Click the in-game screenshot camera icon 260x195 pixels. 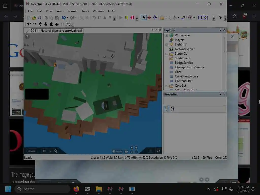pyautogui.click(x=126, y=152)
